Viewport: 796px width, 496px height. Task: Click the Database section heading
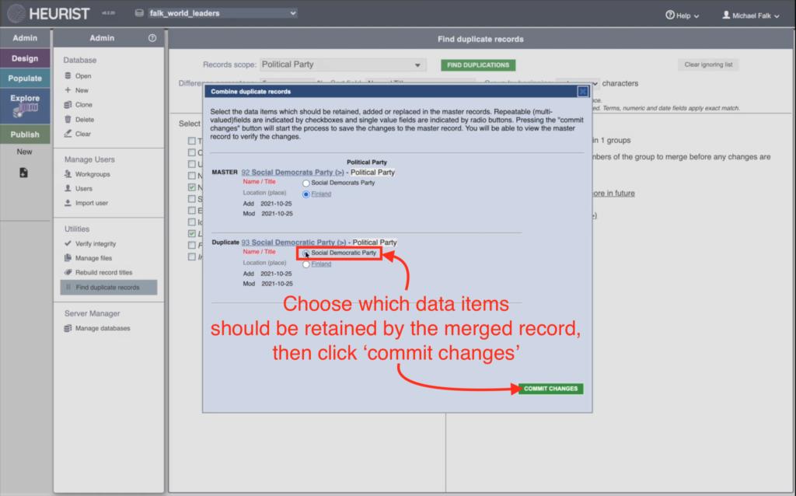pos(80,60)
